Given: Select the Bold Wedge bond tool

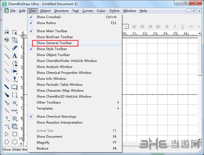Looking at the screenshot, I should (x=7, y=95).
